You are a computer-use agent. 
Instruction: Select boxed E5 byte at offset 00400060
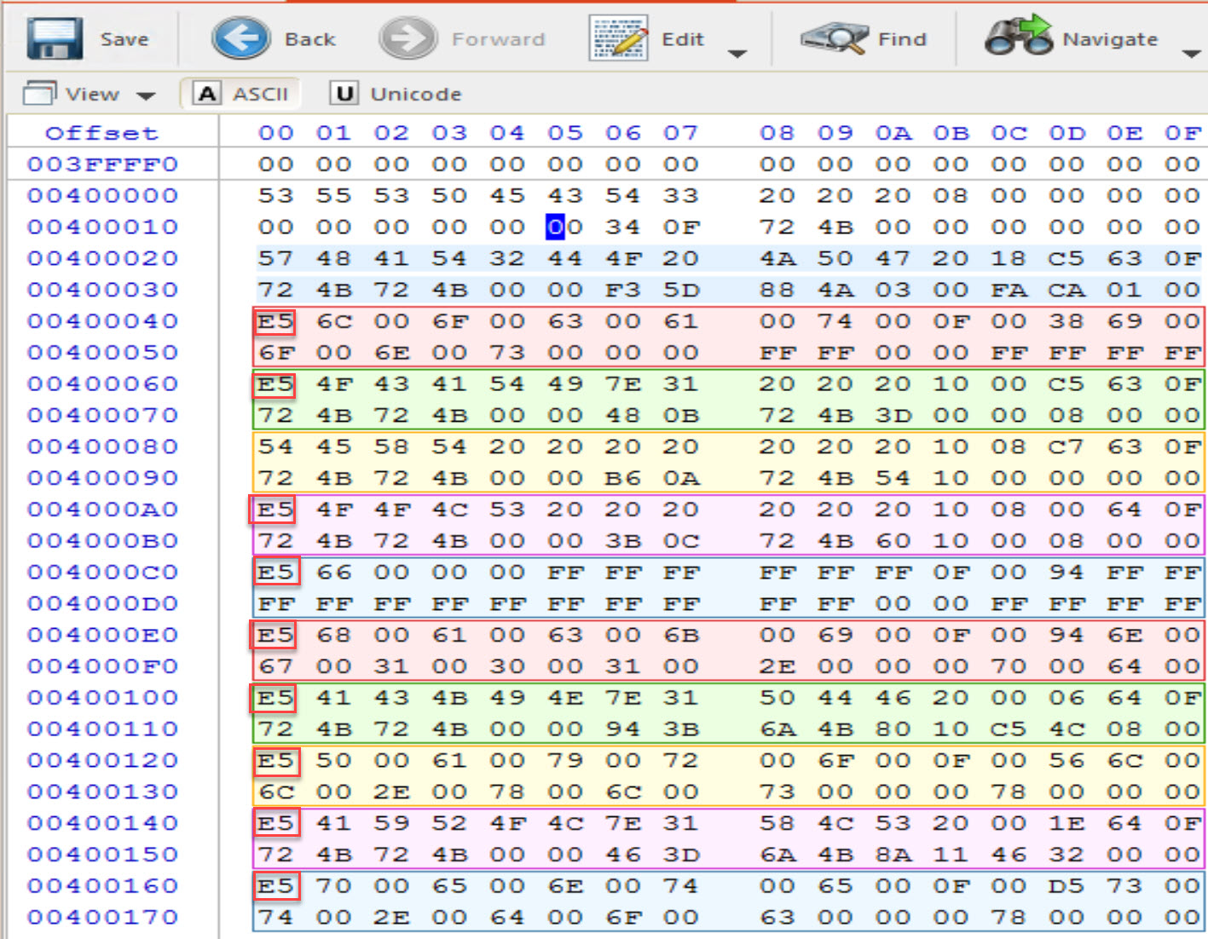click(x=275, y=384)
